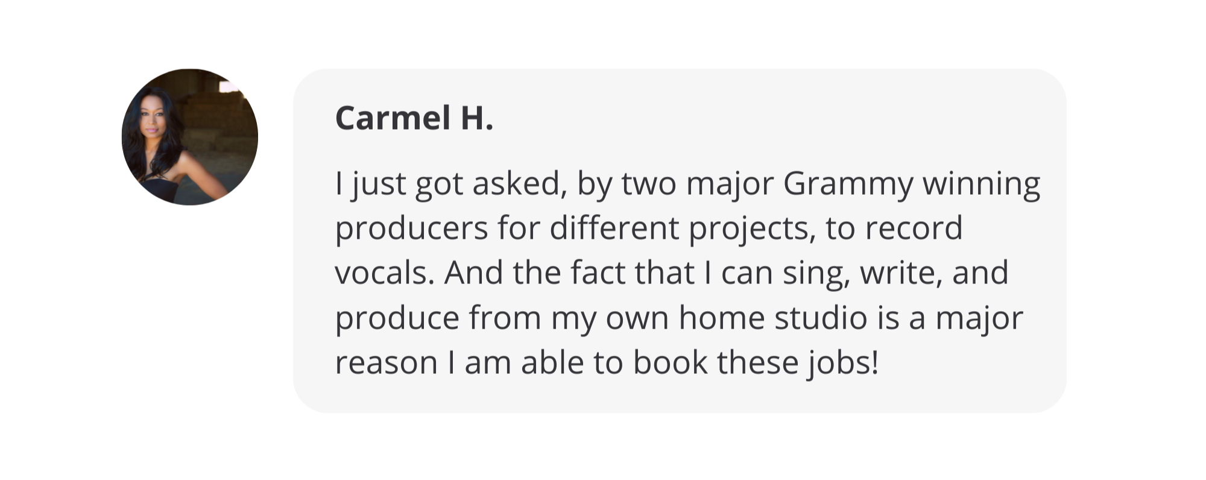Click the word 'projects' in the second line
The width and height of the screenshot is (1206, 480).
click(x=751, y=229)
